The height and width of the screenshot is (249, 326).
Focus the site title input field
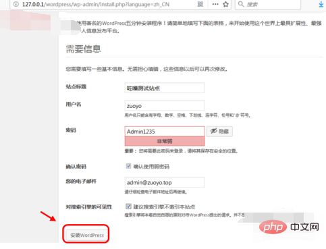(165, 88)
